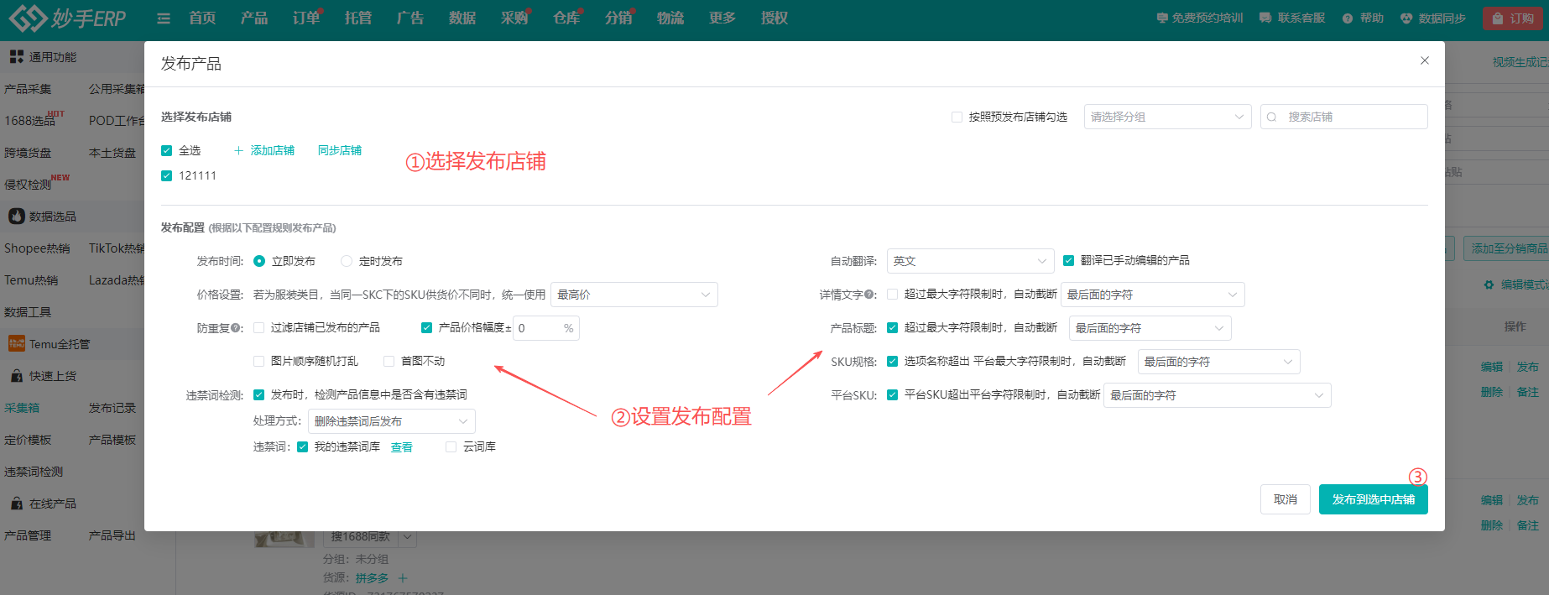Open the 订单 menu in top navigation
Image resolution: width=1549 pixels, height=595 pixels.
coord(305,18)
